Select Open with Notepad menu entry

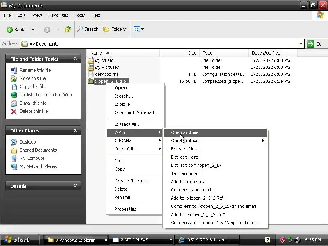pyautogui.click(x=135, y=112)
